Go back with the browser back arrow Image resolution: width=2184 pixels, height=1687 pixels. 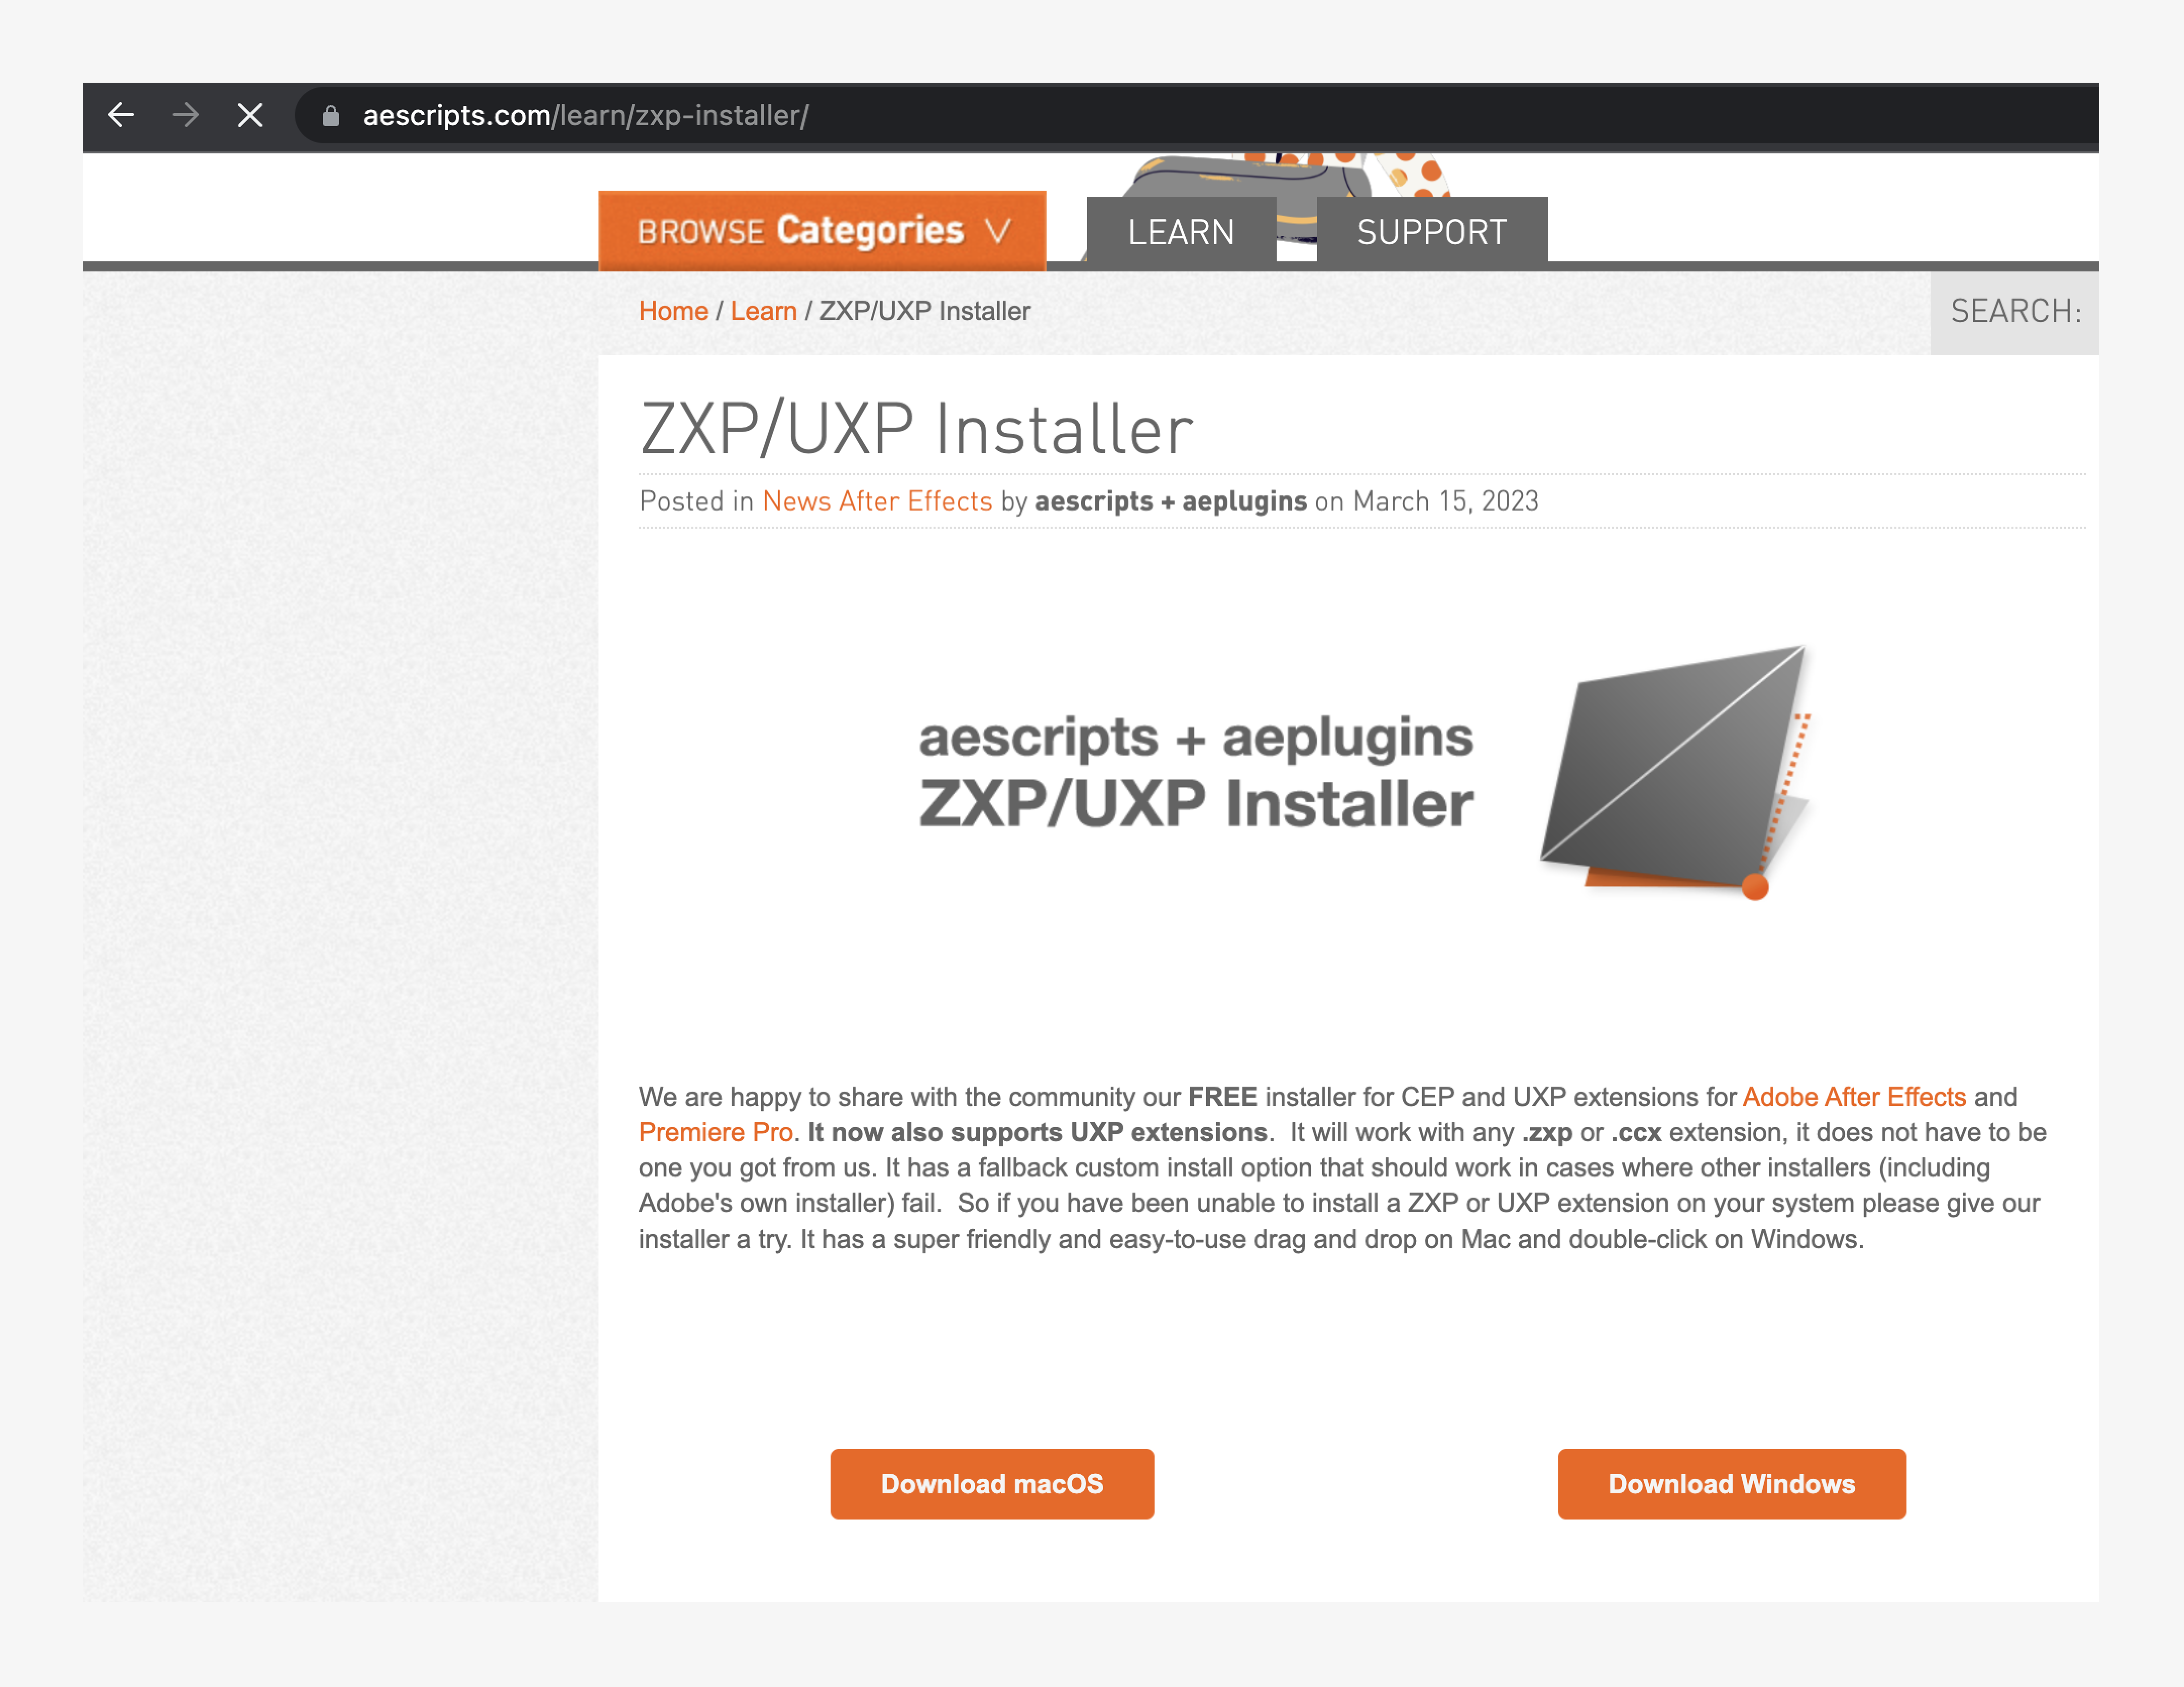click(121, 115)
